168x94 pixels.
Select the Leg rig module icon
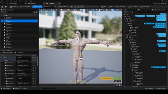pyautogui.click(x=4, y=32)
